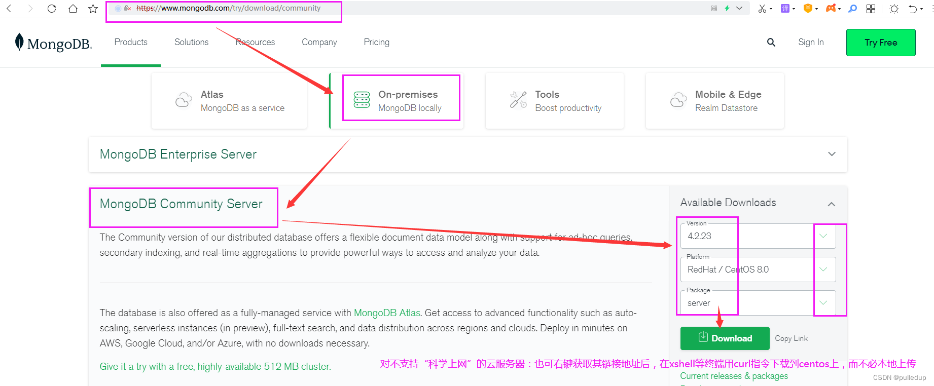Click the green Download button

(x=725, y=338)
